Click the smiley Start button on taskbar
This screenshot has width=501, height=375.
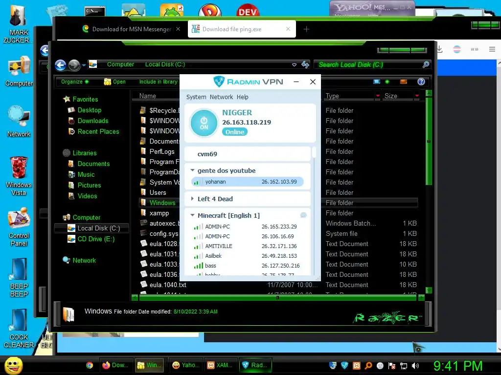point(13,365)
